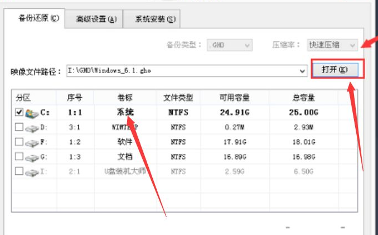Viewport: 378px width, 235px height.
Task: Check the G: partition checkbox
Action: click(19, 156)
